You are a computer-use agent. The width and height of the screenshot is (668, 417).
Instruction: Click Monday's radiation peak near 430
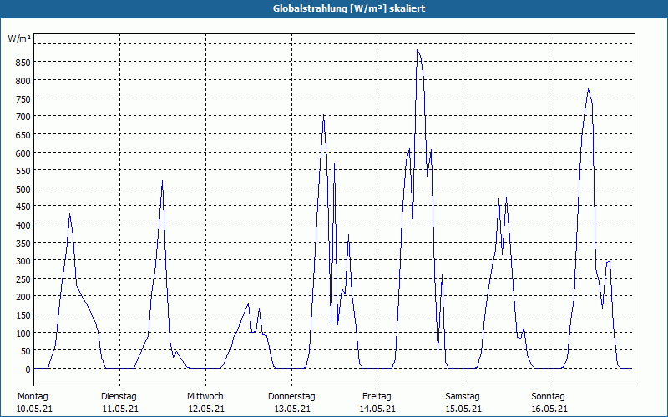69,214
